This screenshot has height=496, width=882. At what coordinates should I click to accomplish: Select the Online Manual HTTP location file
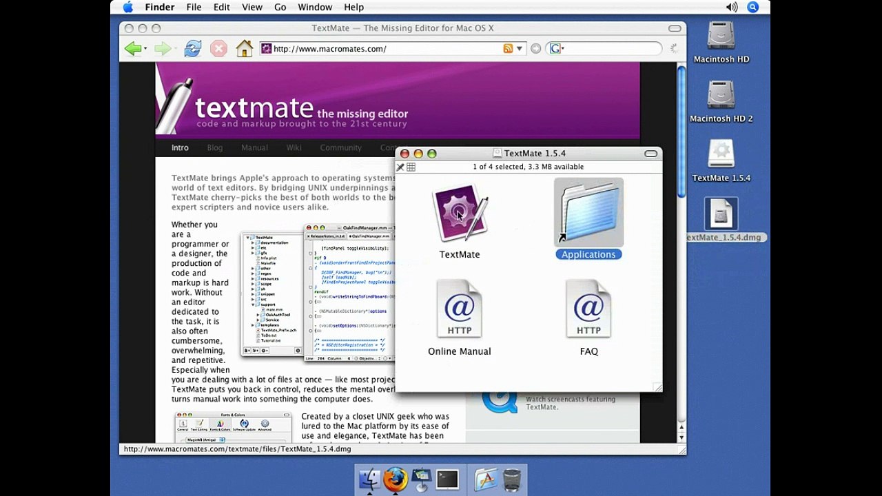tap(460, 309)
